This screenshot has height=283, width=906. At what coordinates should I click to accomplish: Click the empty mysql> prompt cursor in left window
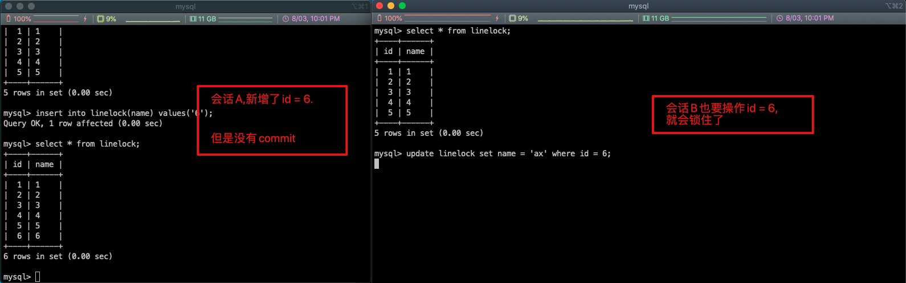38,277
